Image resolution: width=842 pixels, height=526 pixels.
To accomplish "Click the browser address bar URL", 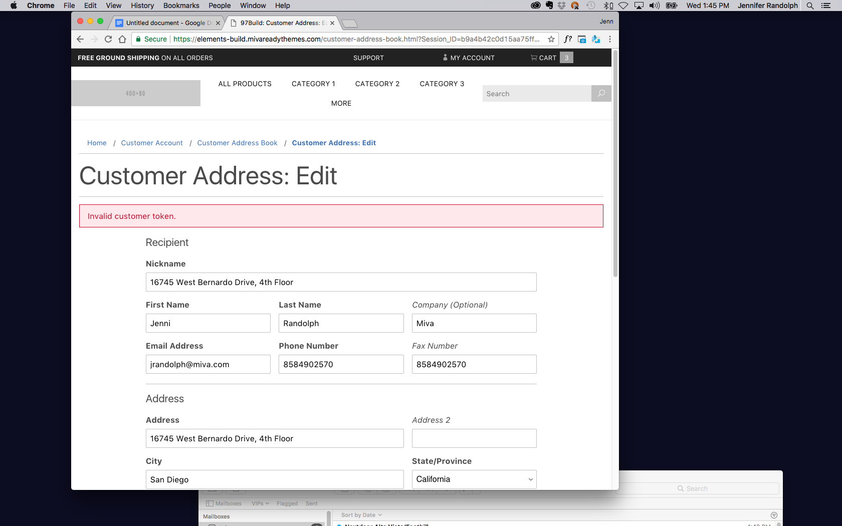I will point(356,39).
